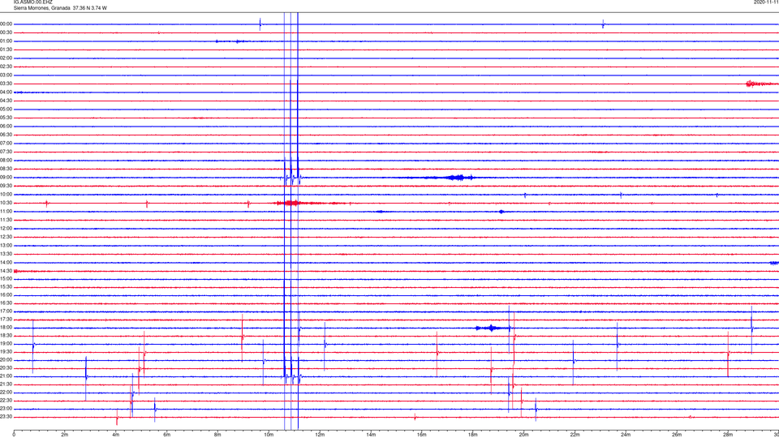
Task: Select the 05:30 time row label
Action: point(6,118)
